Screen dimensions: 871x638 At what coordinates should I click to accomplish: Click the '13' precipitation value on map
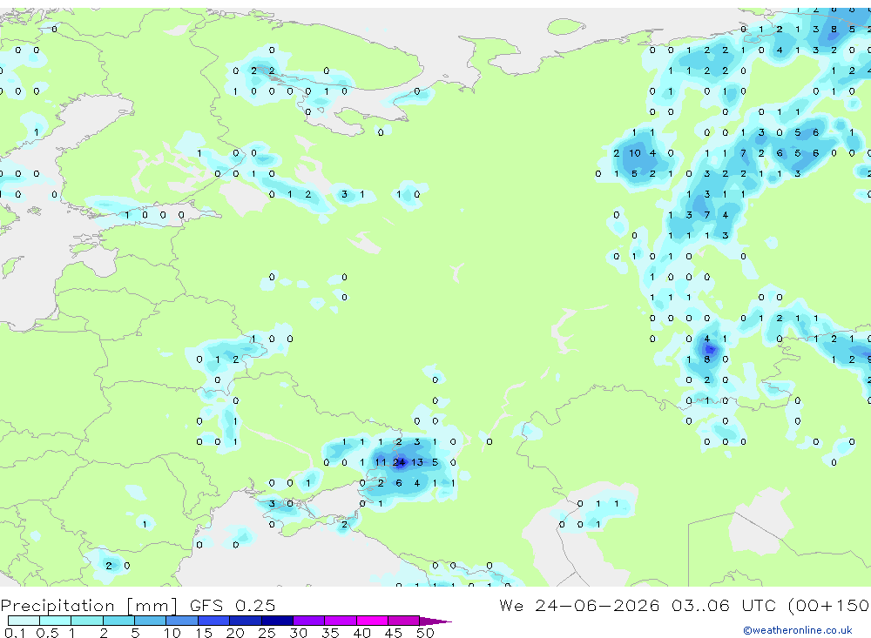(x=417, y=462)
